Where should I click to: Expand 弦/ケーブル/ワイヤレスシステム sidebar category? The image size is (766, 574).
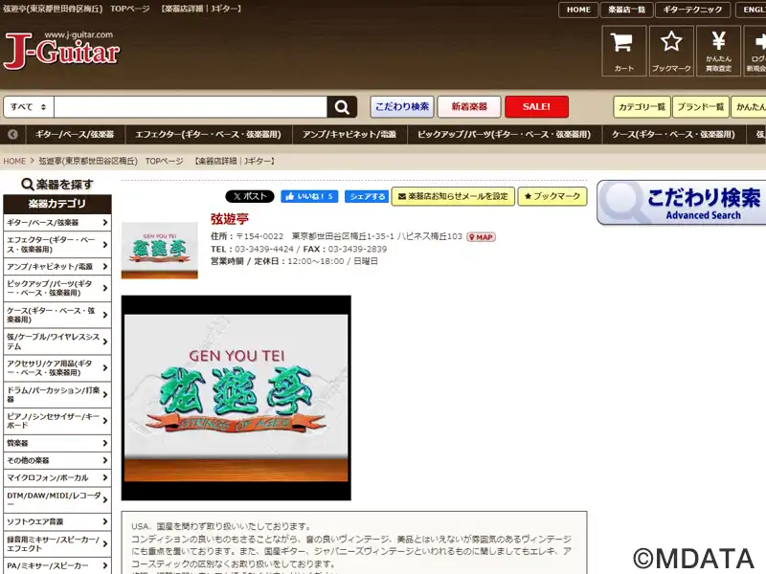pyautogui.click(x=57, y=342)
